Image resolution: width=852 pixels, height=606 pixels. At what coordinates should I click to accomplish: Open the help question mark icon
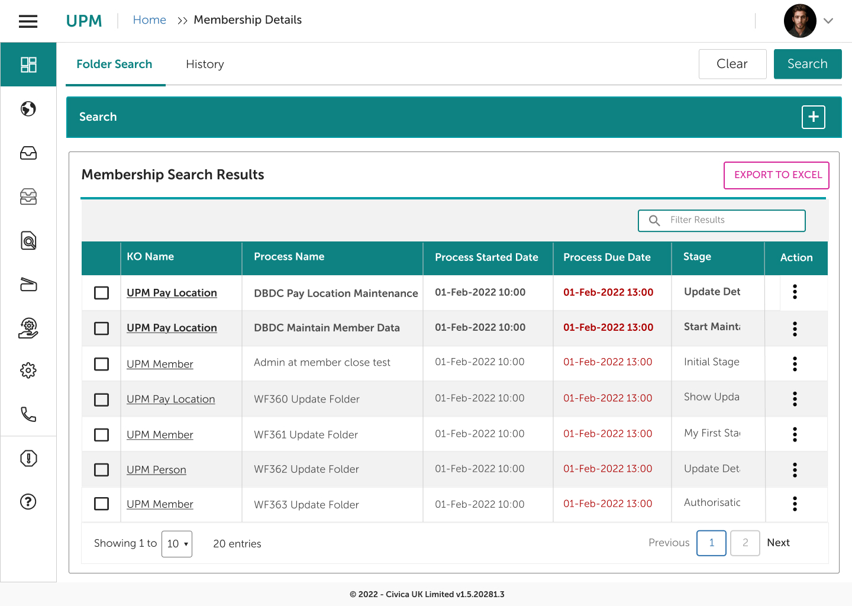(28, 502)
